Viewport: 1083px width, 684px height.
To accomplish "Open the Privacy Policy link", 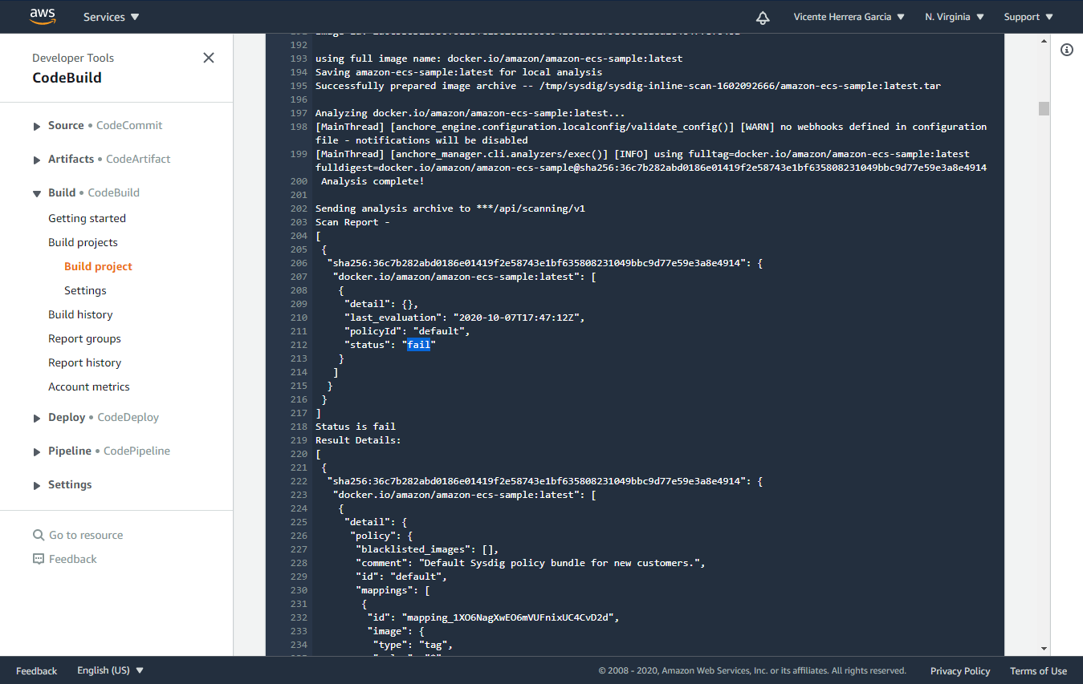I will coord(960,671).
